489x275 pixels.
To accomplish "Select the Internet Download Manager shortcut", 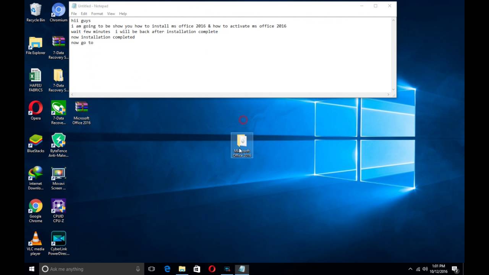I will click(x=36, y=178).
